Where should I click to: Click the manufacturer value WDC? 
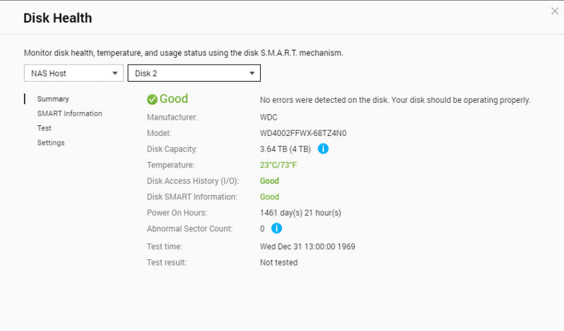point(269,118)
